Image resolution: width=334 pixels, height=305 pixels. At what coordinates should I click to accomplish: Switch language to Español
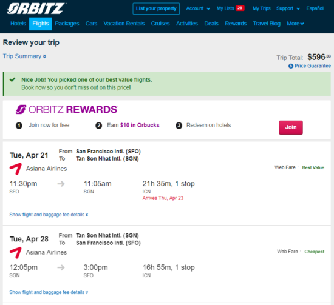315,8
